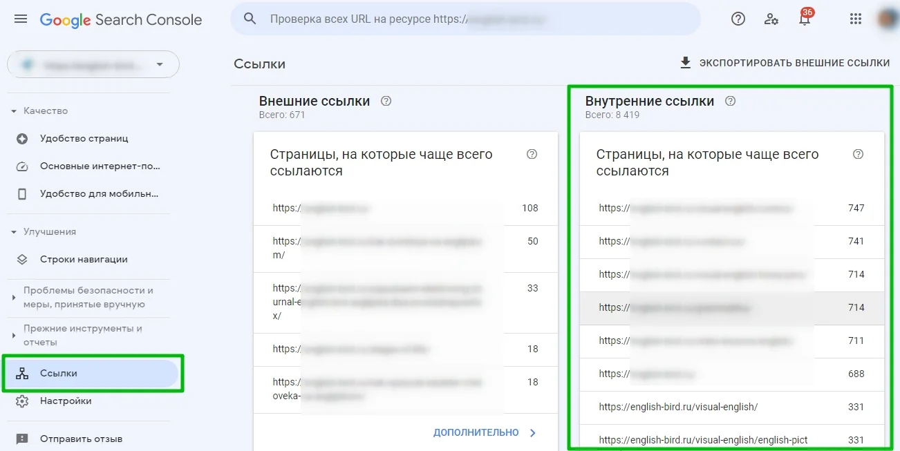This screenshot has width=900, height=451.
Task: Select external link row with 50 links
Action: [x=405, y=249]
